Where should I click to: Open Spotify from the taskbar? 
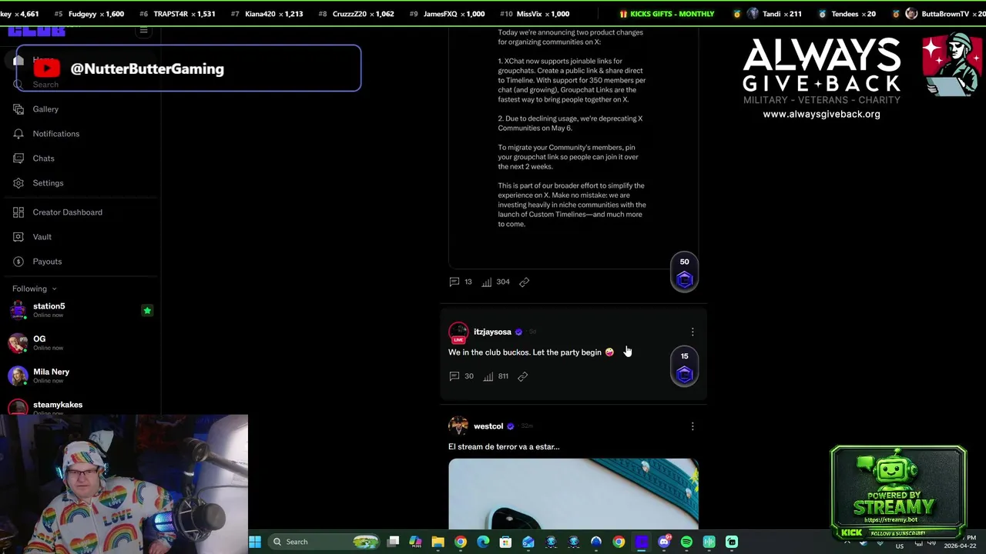click(x=686, y=542)
